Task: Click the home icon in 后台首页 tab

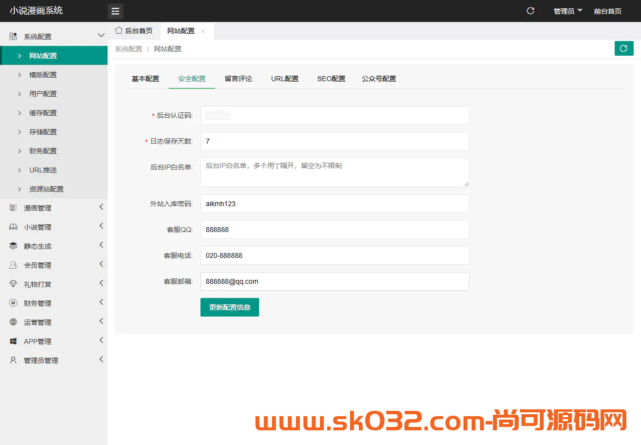Action: pos(119,30)
